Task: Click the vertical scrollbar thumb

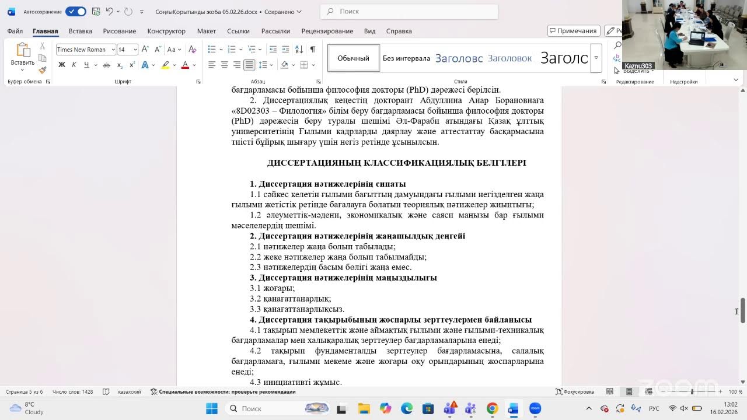Action: pyautogui.click(x=743, y=310)
